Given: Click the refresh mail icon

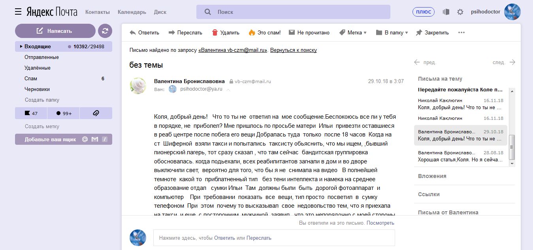Looking at the screenshot, I should pos(105,31).
